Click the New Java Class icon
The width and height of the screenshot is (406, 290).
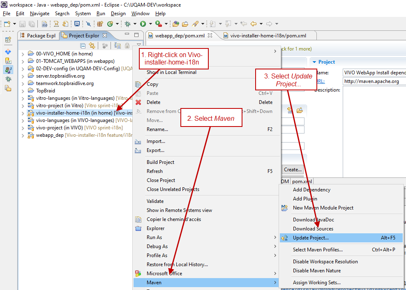110,24
